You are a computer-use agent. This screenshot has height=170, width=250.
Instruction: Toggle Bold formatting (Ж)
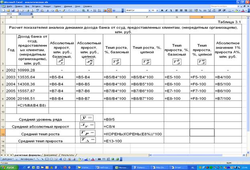162,10
